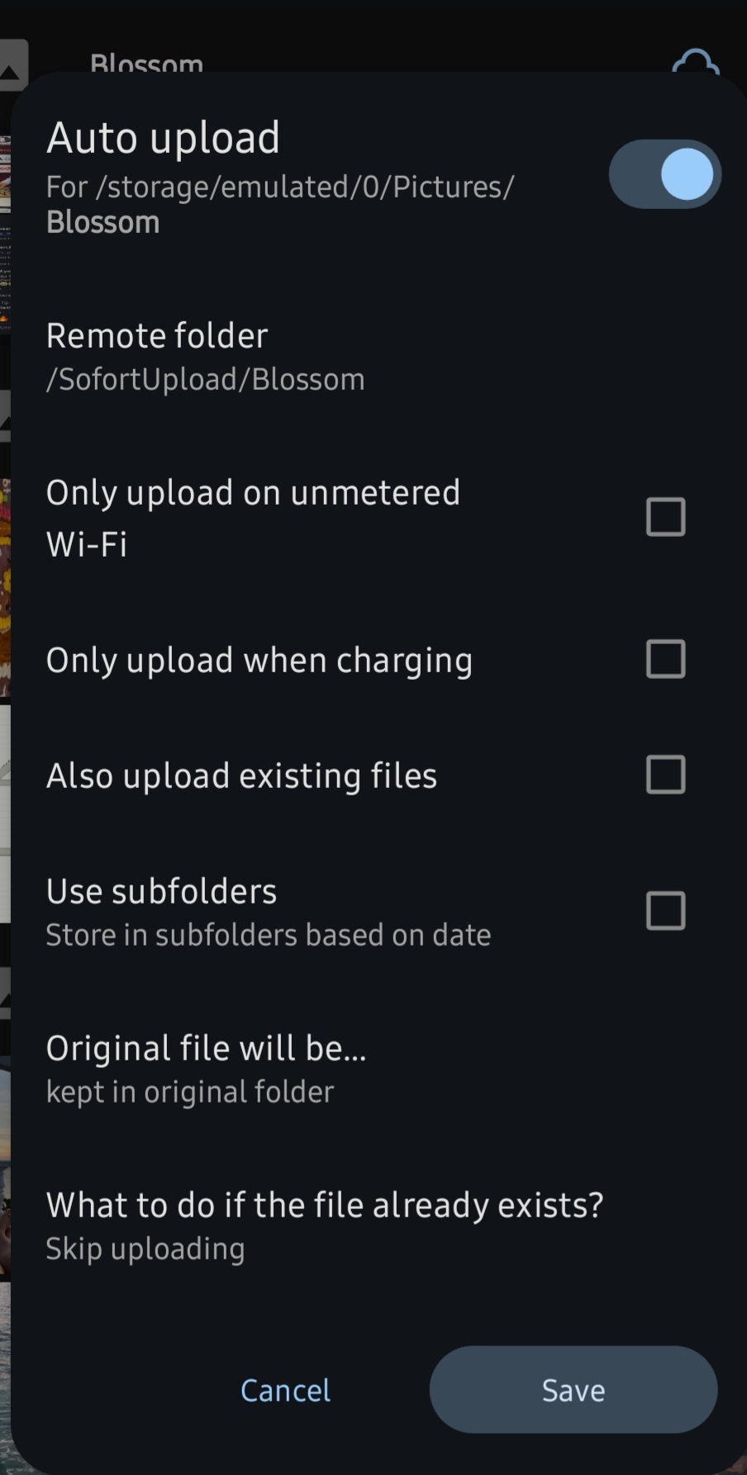Image resolution: width=747 pixels, height=1475 pixels.
Task: Click the Also upload existing files label
Action: point(241,776)
